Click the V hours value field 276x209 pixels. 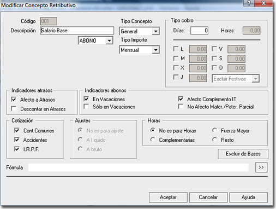tap(236, 49)
